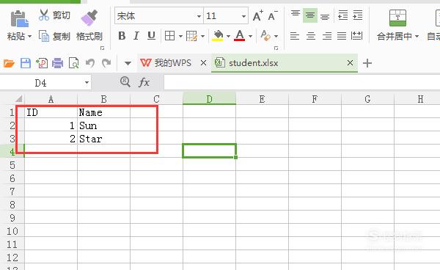Viewport: 440px width, 270px height.
Task: Close the student.xlsx tab
Action: point(350,63)
